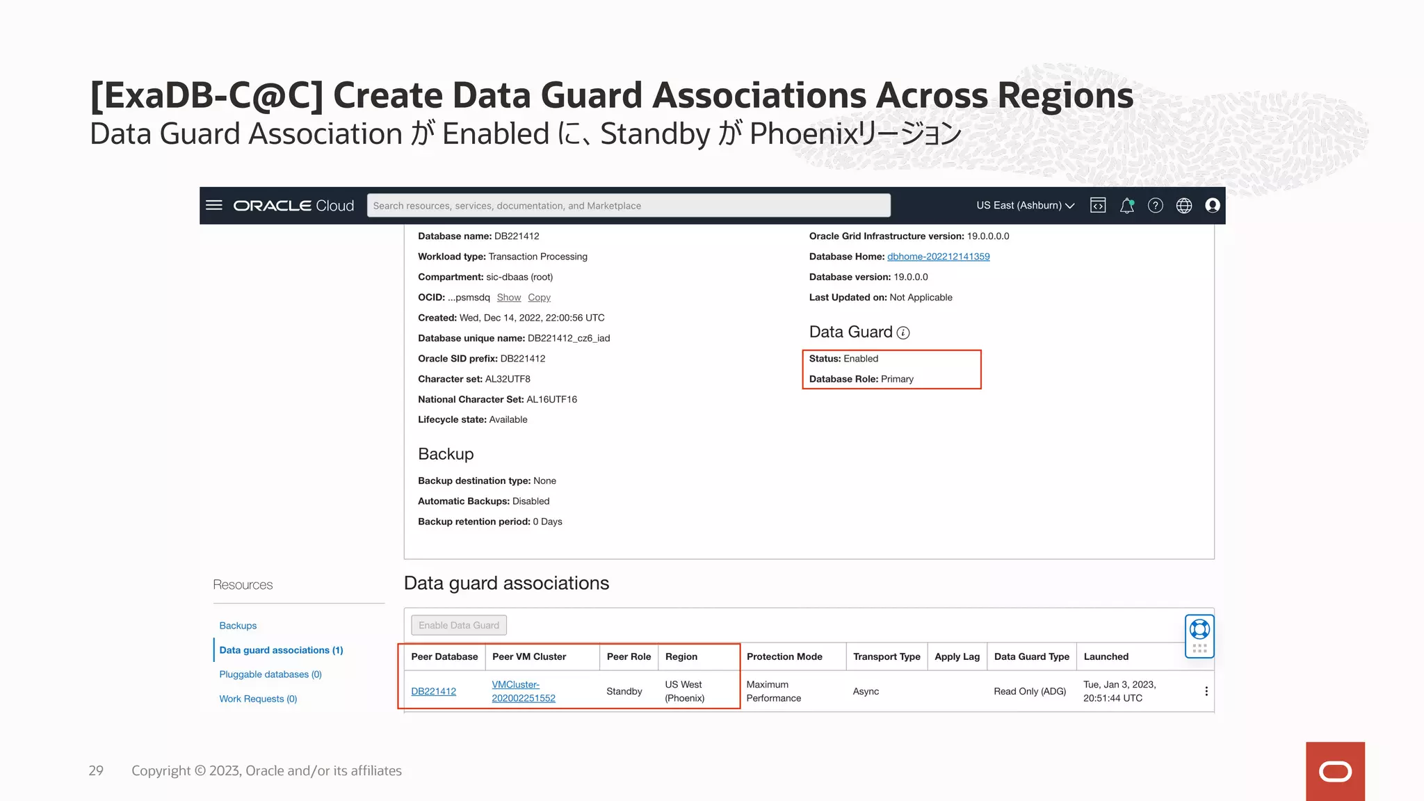
Task: Open the announcements bell icon
Action: pyautogui.click(x=1127, y=205)
